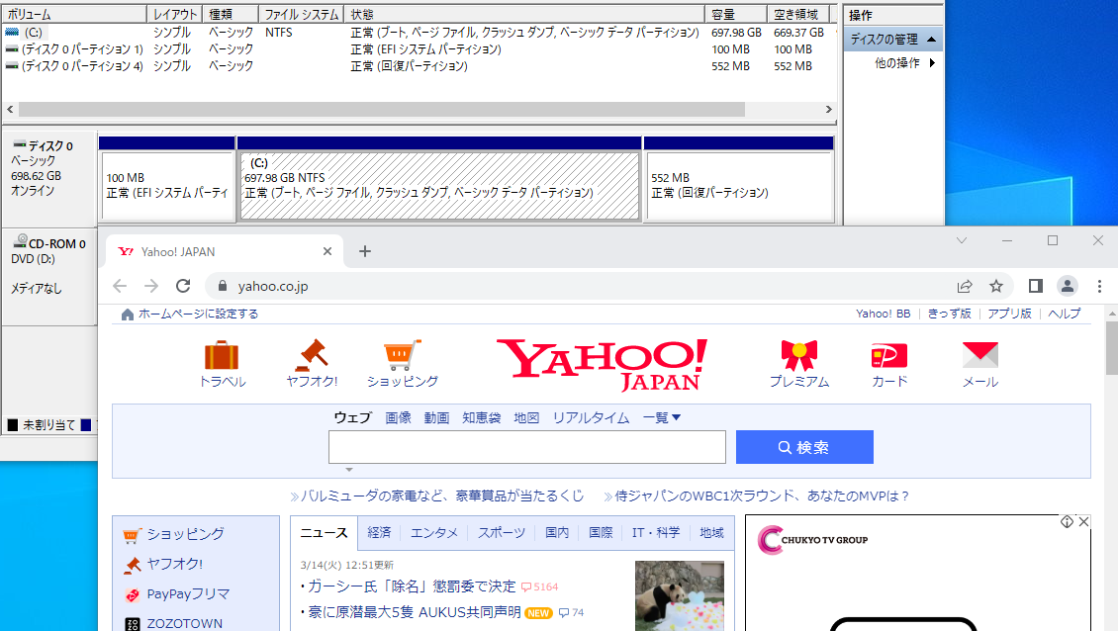Screen dimensions: 1118x631
Task: Open the AUKUS共同声明 news headline
Action: coord(414,612)
